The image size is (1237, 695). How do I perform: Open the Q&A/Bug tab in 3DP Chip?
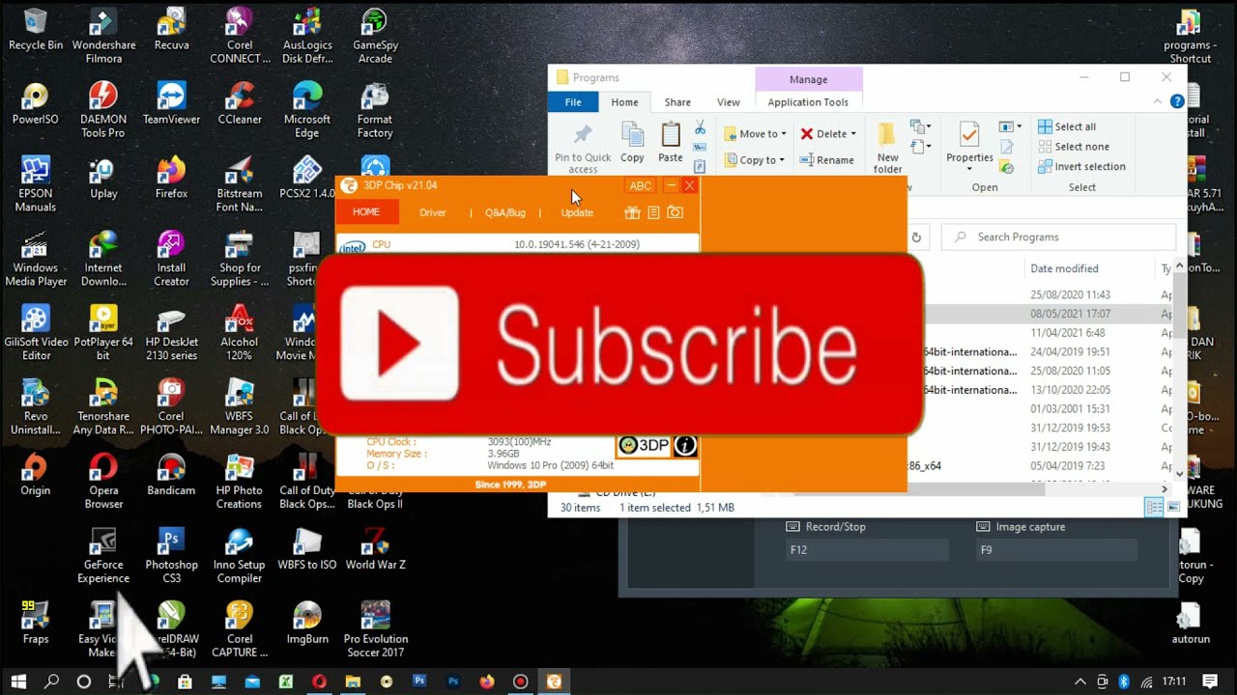pyautogui.click(x=505, y=212)
